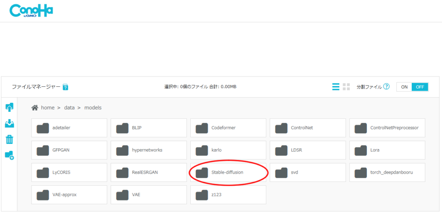
Task: Click the new folder icon
Action: [9, 155]
